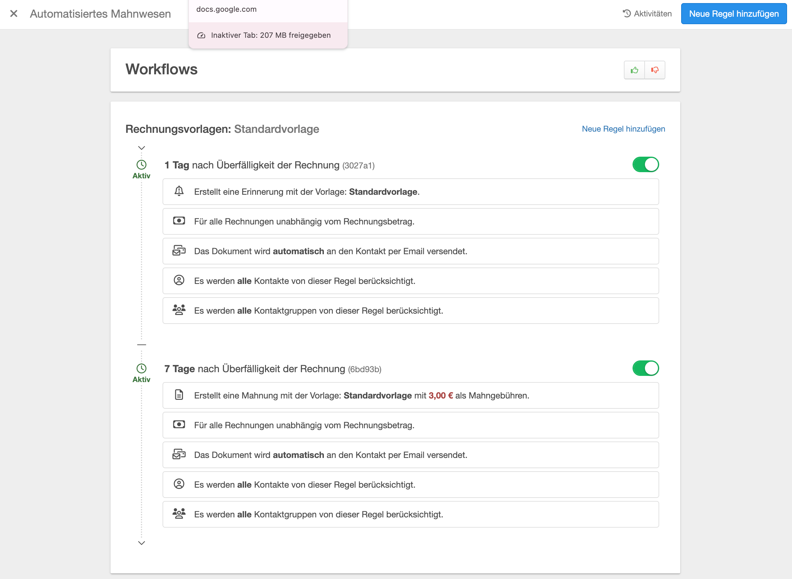Image resolution: width=792 pixels, height=579 pixels.
Task: Click the red thumbs-down feedback icon
Action: [655, 70]
